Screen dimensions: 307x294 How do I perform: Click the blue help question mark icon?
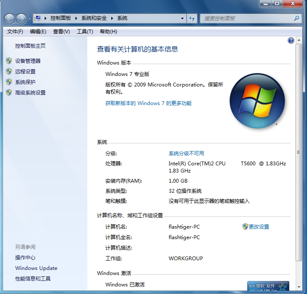(291, 40)
